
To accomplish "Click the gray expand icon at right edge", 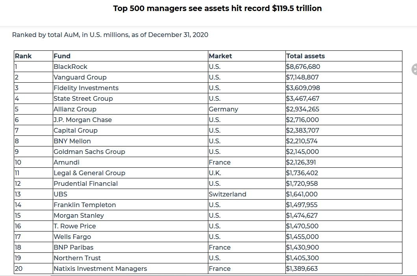I will coord(415,69).
